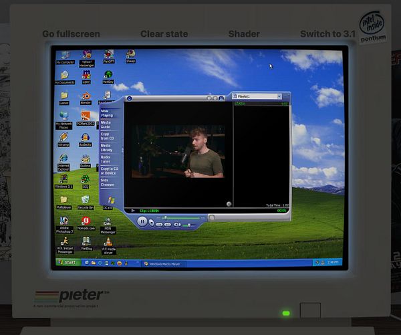Skip to next track

coord(168,225)
